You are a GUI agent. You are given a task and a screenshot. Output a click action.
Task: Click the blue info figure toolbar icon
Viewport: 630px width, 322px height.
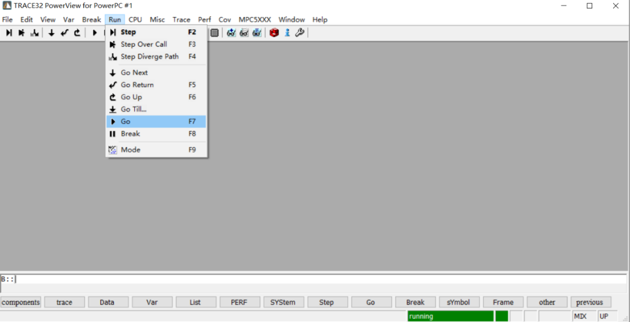pyautogui.click(x=287, y=33)
